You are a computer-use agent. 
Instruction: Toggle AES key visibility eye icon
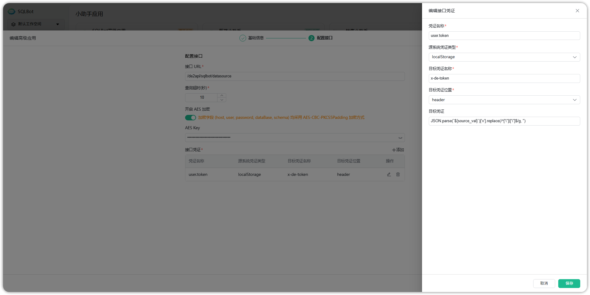[400, 138]
